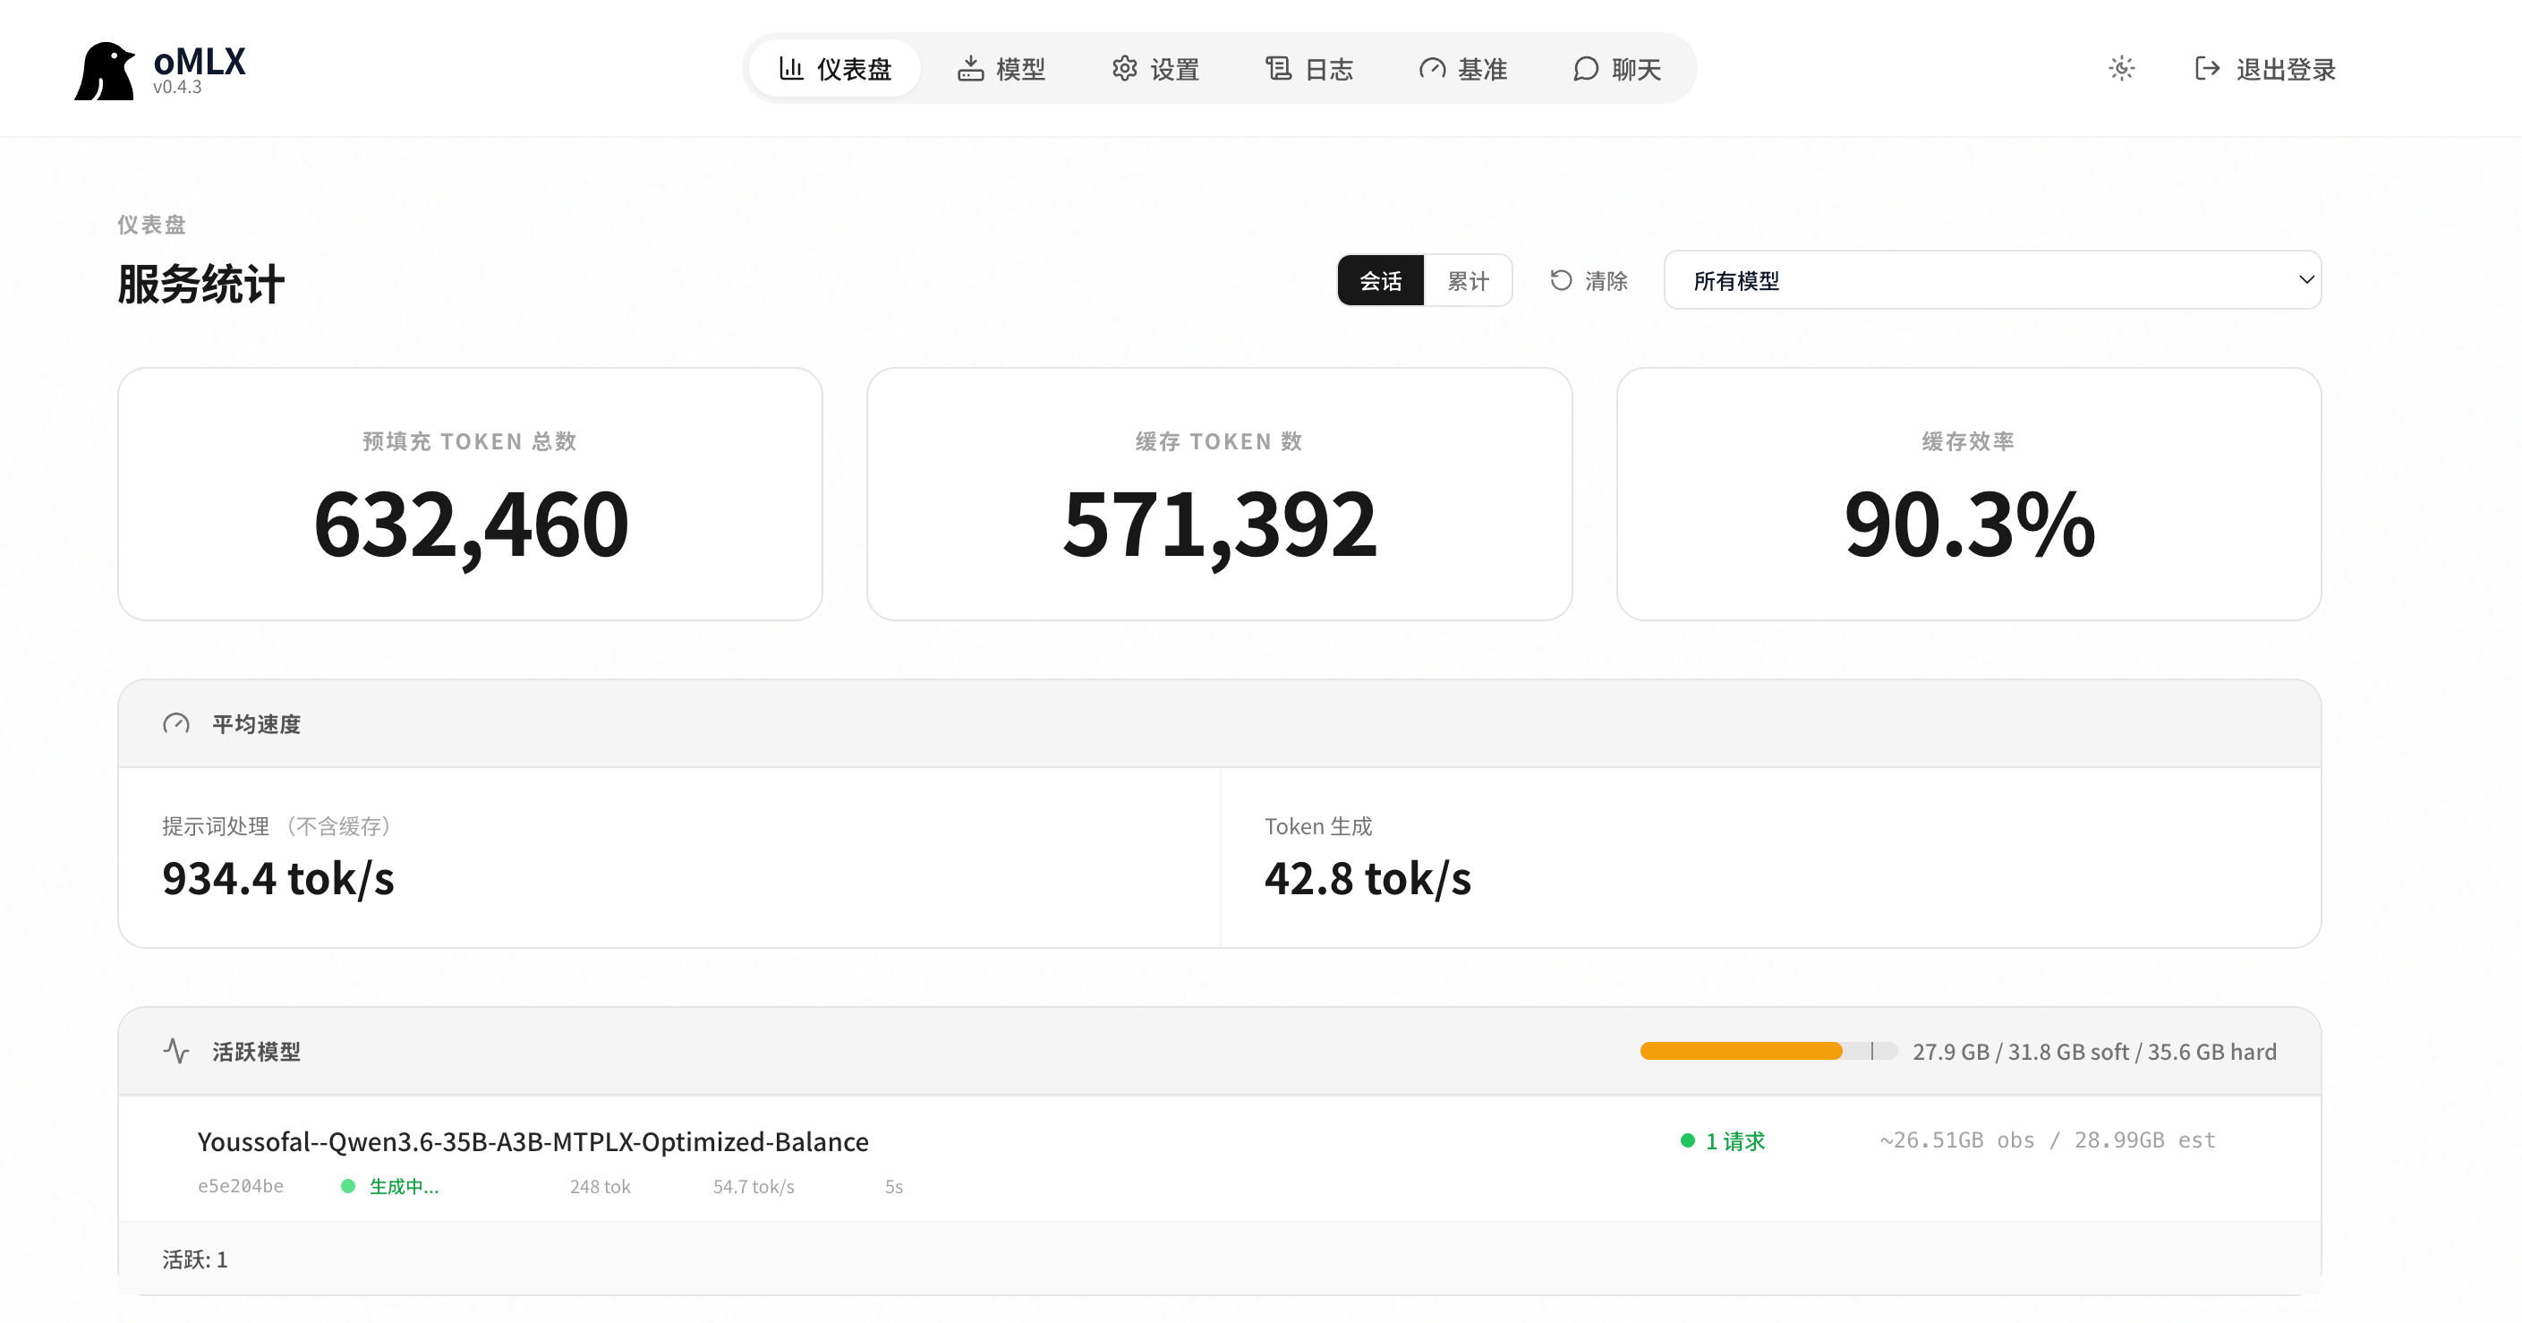Click the 清除 button
Viewport: 2522px width, 1323px height.
point(1588,281)
